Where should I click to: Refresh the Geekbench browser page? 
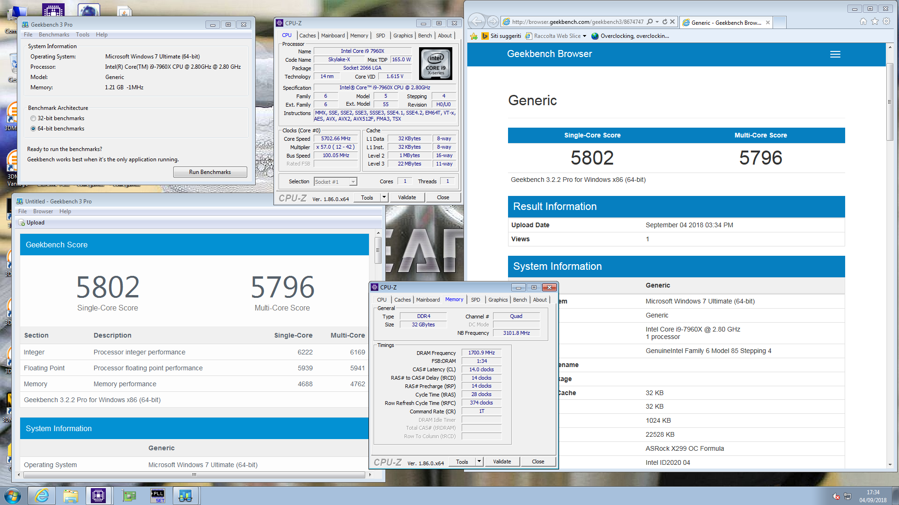[x=664, y=22]
